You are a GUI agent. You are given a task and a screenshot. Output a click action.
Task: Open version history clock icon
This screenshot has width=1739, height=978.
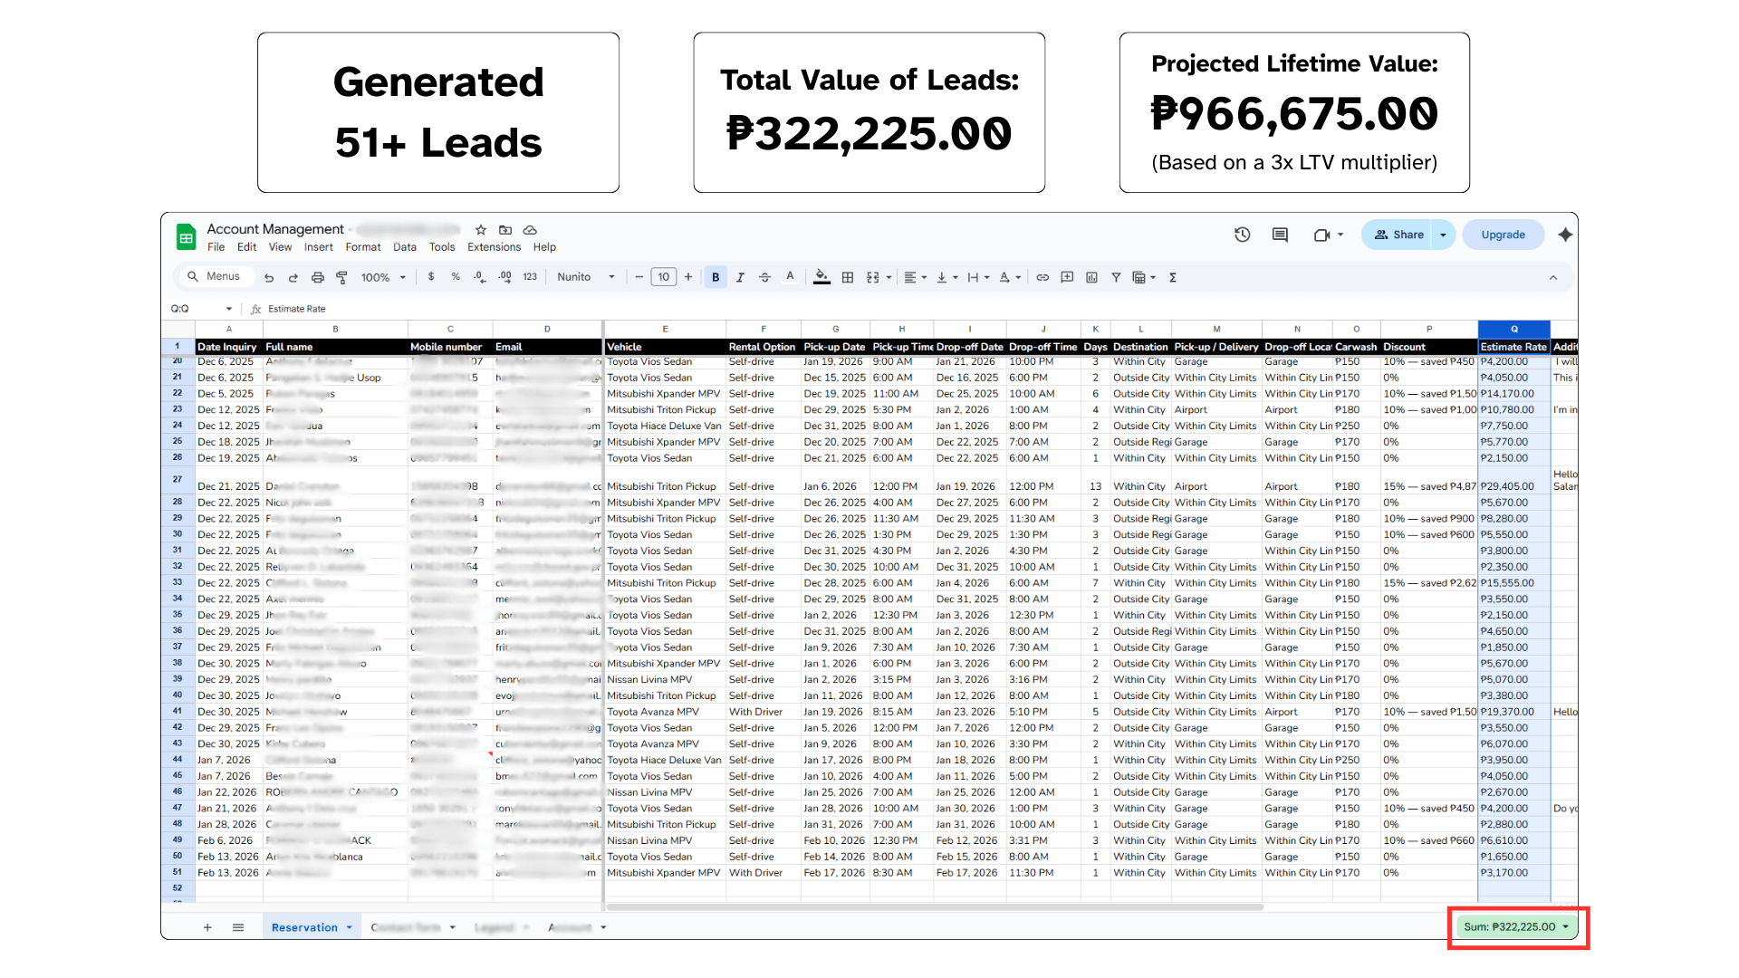(x=1242, y=235)
